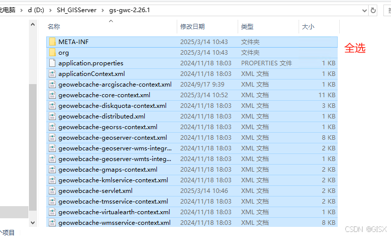Select geowebcache-tmsservice-context.xml file name
Image resolution: width=391 pixels, height=236 pixels.
click(x=113, y=202)
